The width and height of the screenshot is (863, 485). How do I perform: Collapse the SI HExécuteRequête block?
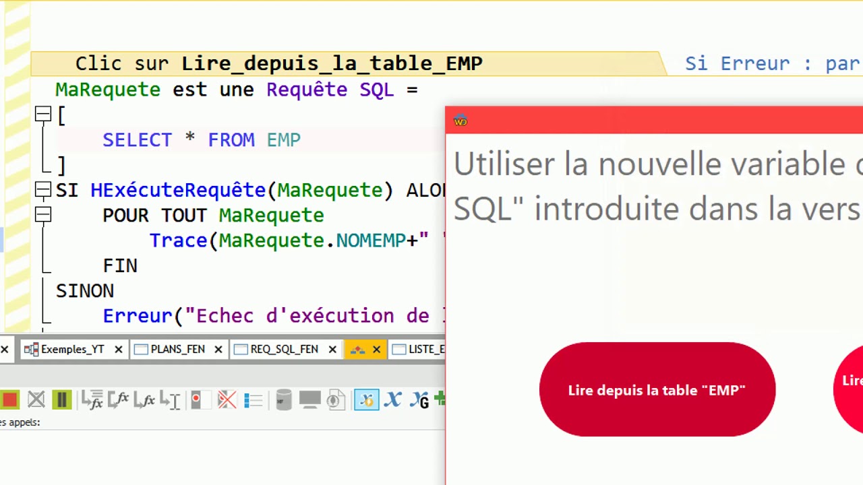coord(42,190)
